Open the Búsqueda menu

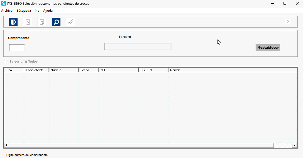pyautogui.click(x=24, y=11)
